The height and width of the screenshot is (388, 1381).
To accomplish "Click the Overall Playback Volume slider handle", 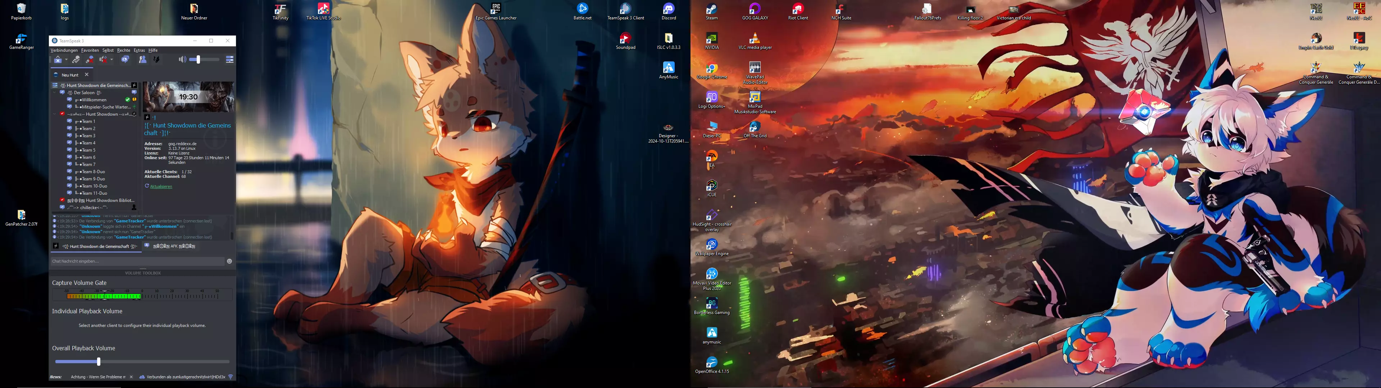I will pyautogui.click(x=99, y=362).
